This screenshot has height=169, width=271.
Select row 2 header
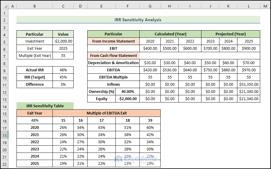click(4, 20)
